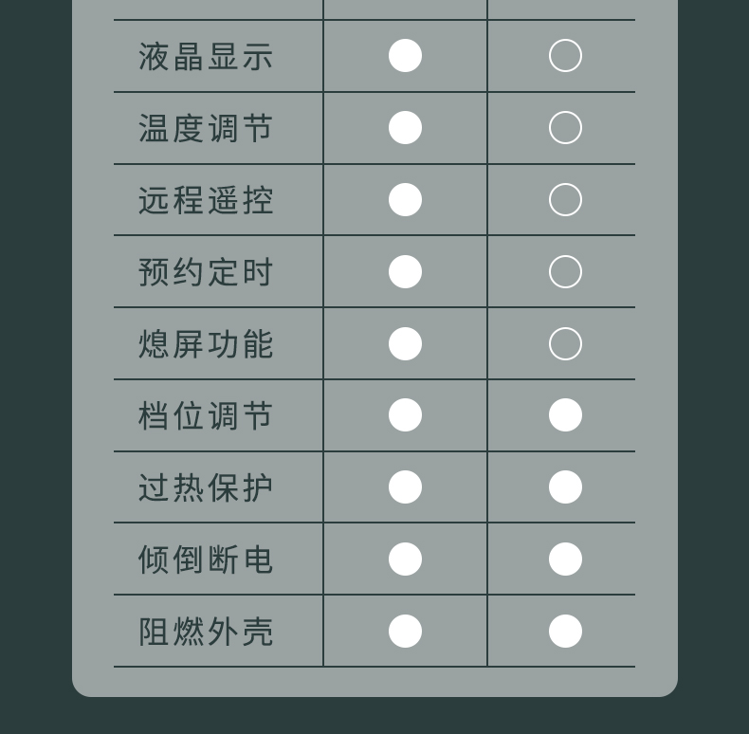The height and width of the screenshot is (734, 749).
Task: Click the 液晶显示 feature label
Action: click(206, 57)
